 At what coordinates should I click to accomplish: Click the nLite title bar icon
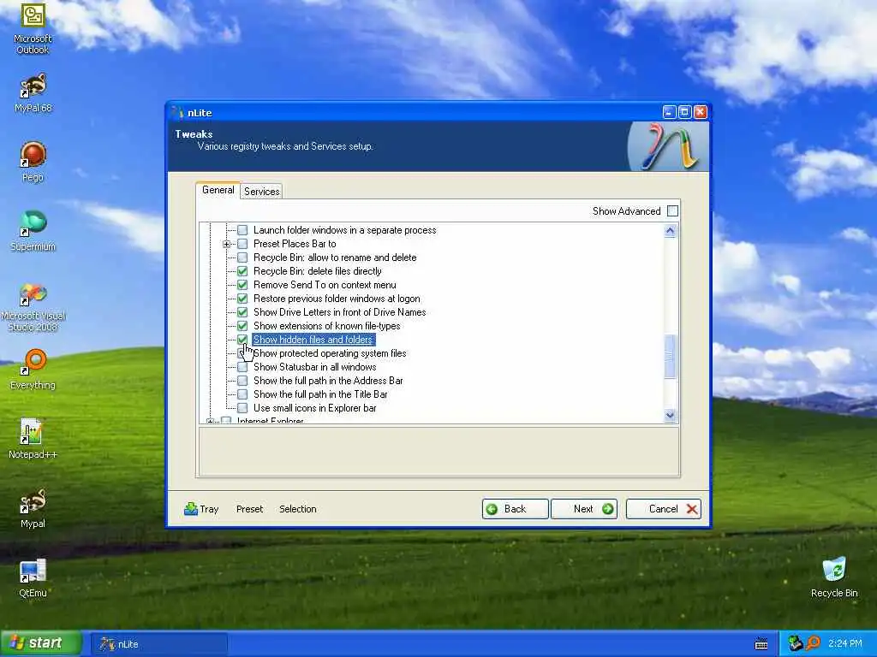pyautogui.click(x=178, y=112)
